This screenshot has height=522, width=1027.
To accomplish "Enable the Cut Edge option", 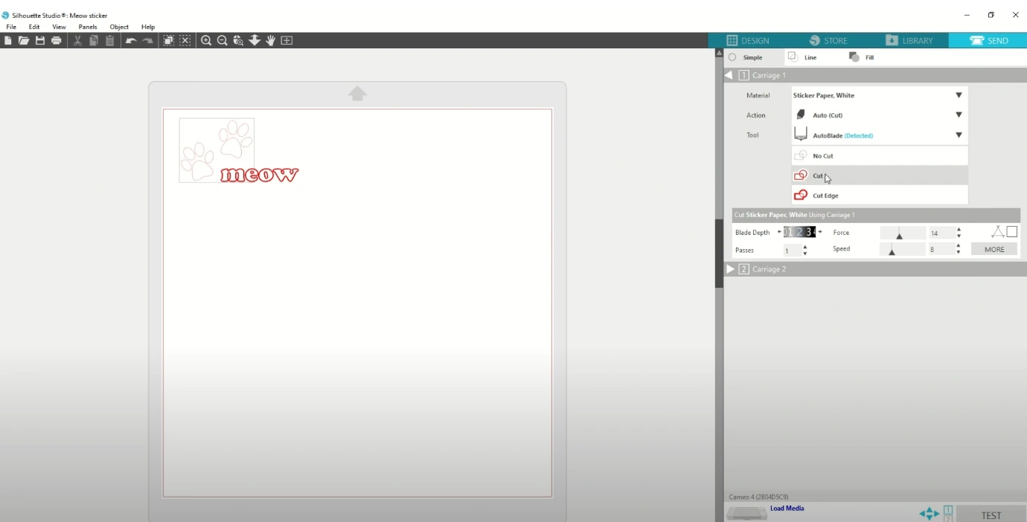I will [825, 195].
